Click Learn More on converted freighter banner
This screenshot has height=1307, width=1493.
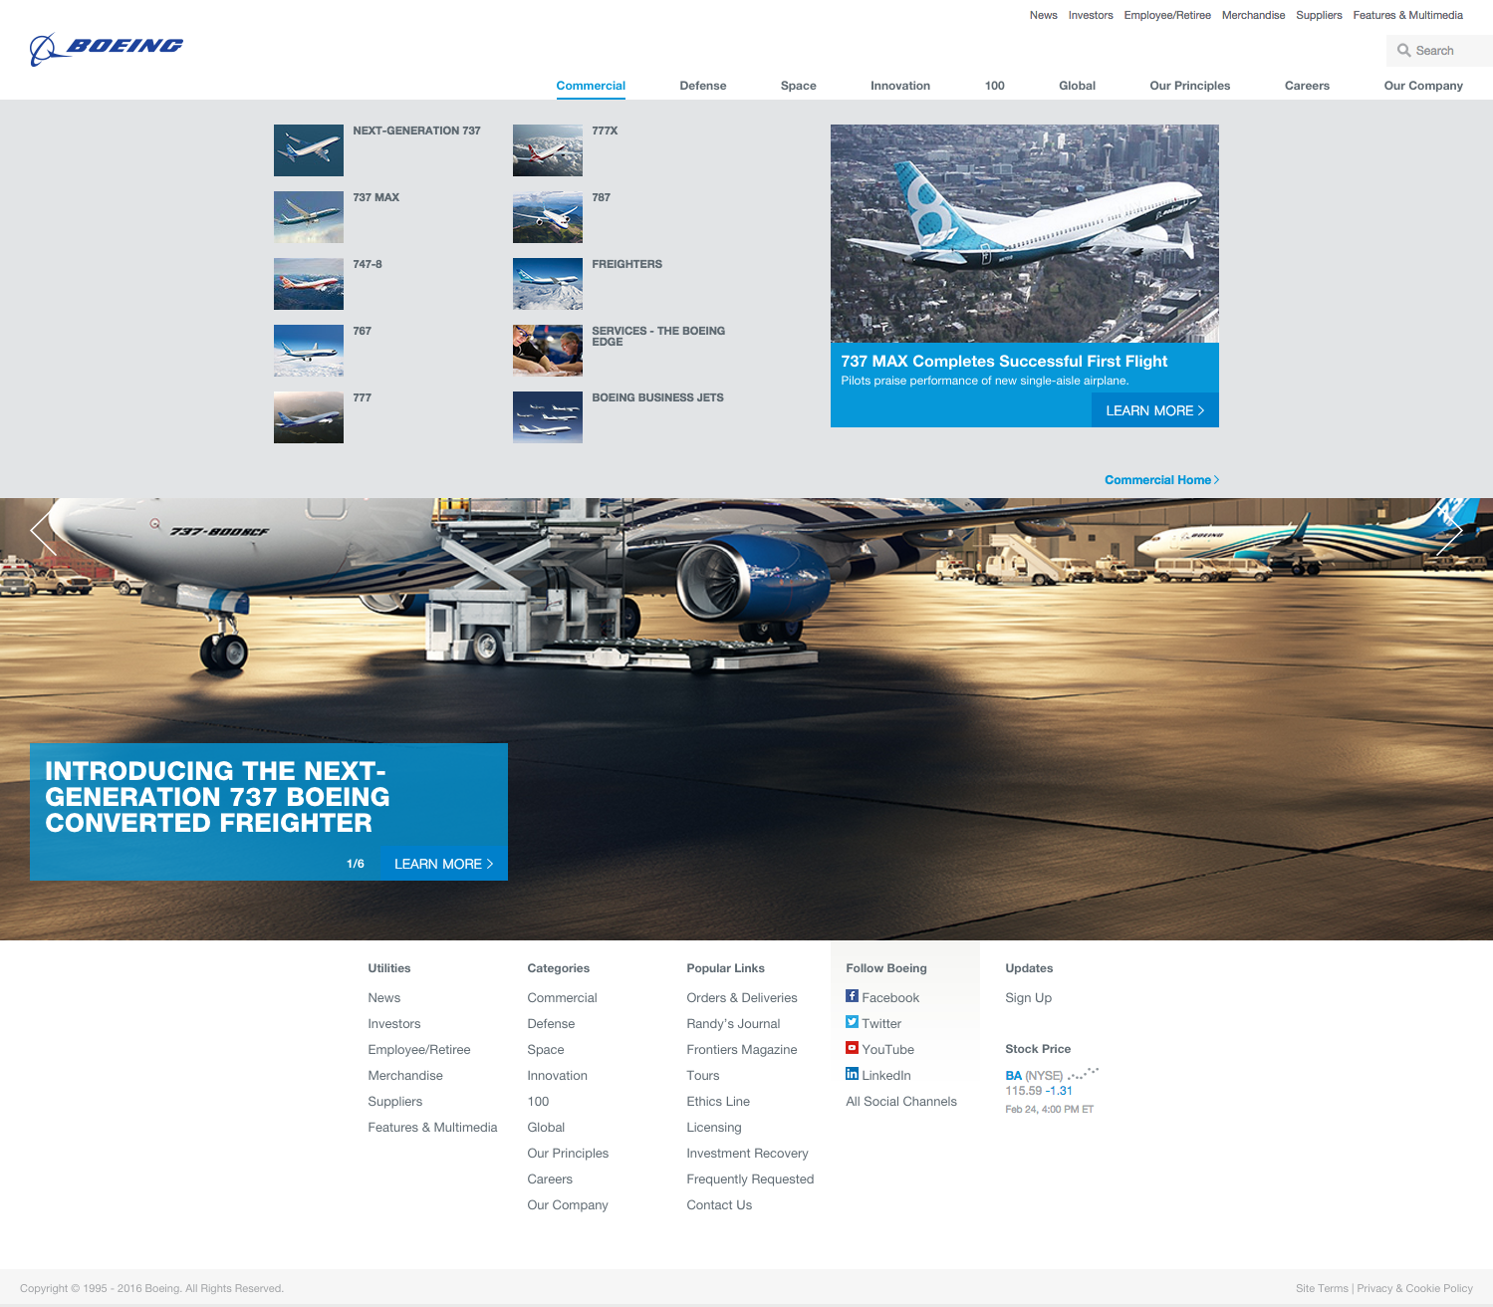pyautogui.click(x=442, y=864)
